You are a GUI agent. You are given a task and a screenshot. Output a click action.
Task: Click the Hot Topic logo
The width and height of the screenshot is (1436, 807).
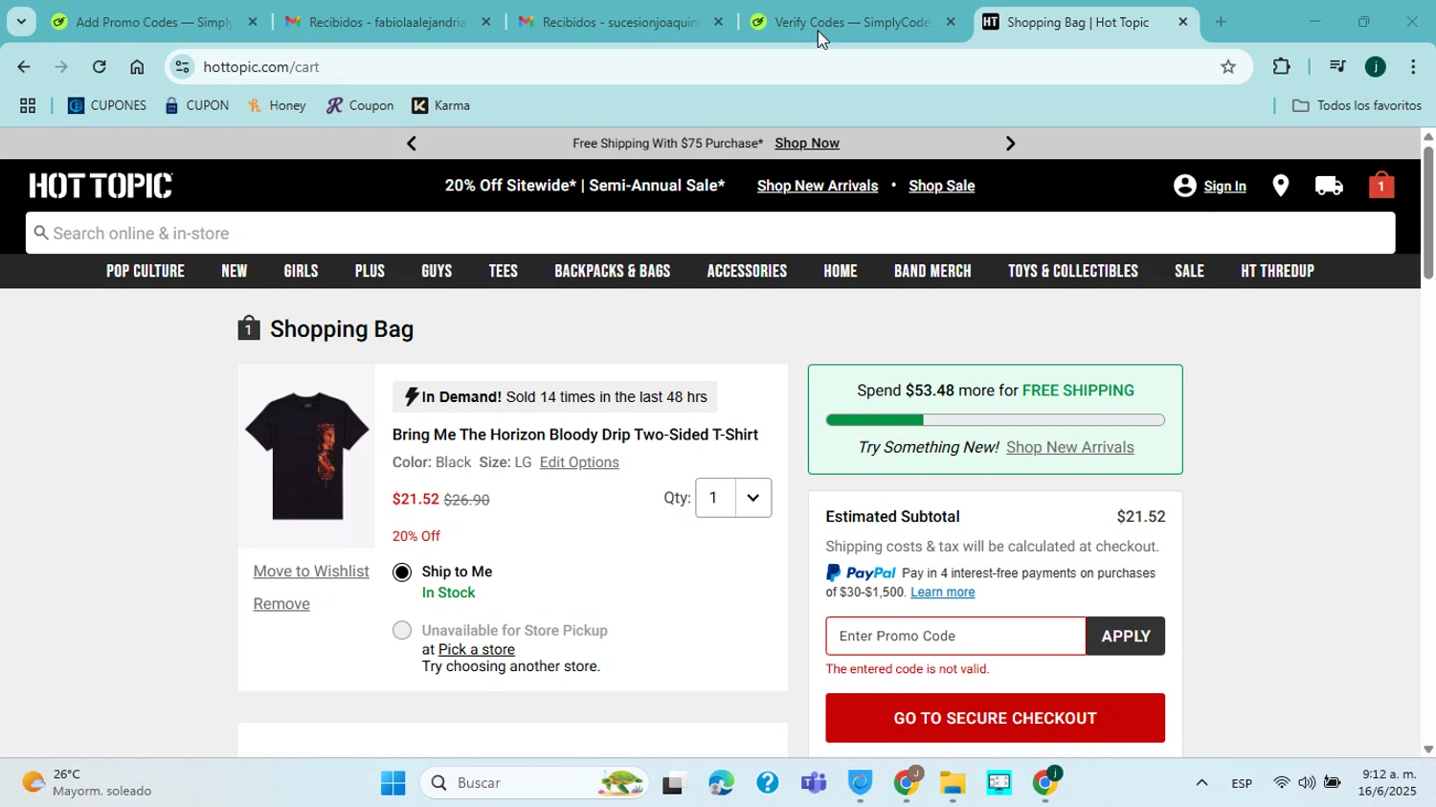(x=101, y=186)
